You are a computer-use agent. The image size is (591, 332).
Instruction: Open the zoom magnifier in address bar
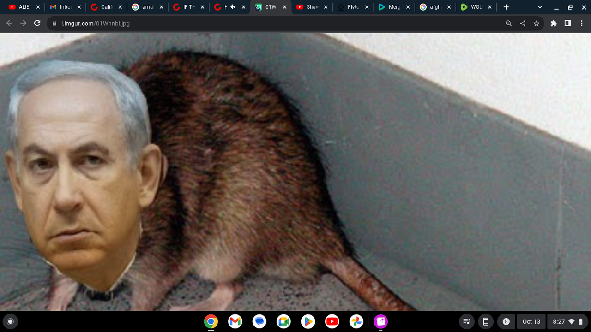(508, 24)
